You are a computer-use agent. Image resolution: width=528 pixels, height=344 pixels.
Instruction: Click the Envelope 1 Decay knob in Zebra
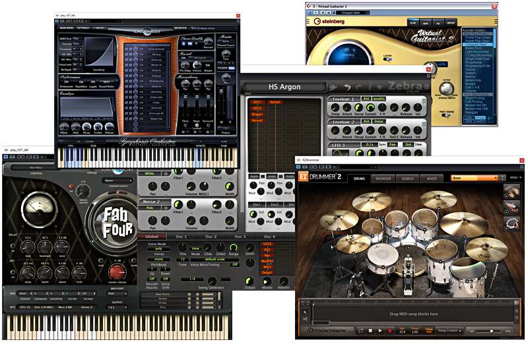click(358, 107)
